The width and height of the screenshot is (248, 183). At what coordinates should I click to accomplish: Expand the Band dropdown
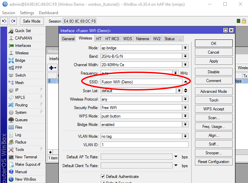[x=185, y=56]
